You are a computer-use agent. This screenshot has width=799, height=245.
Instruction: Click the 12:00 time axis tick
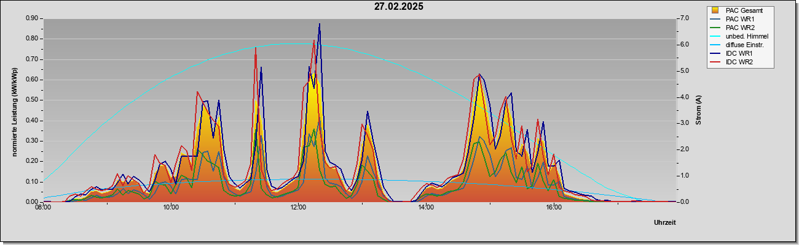(298, 207)
